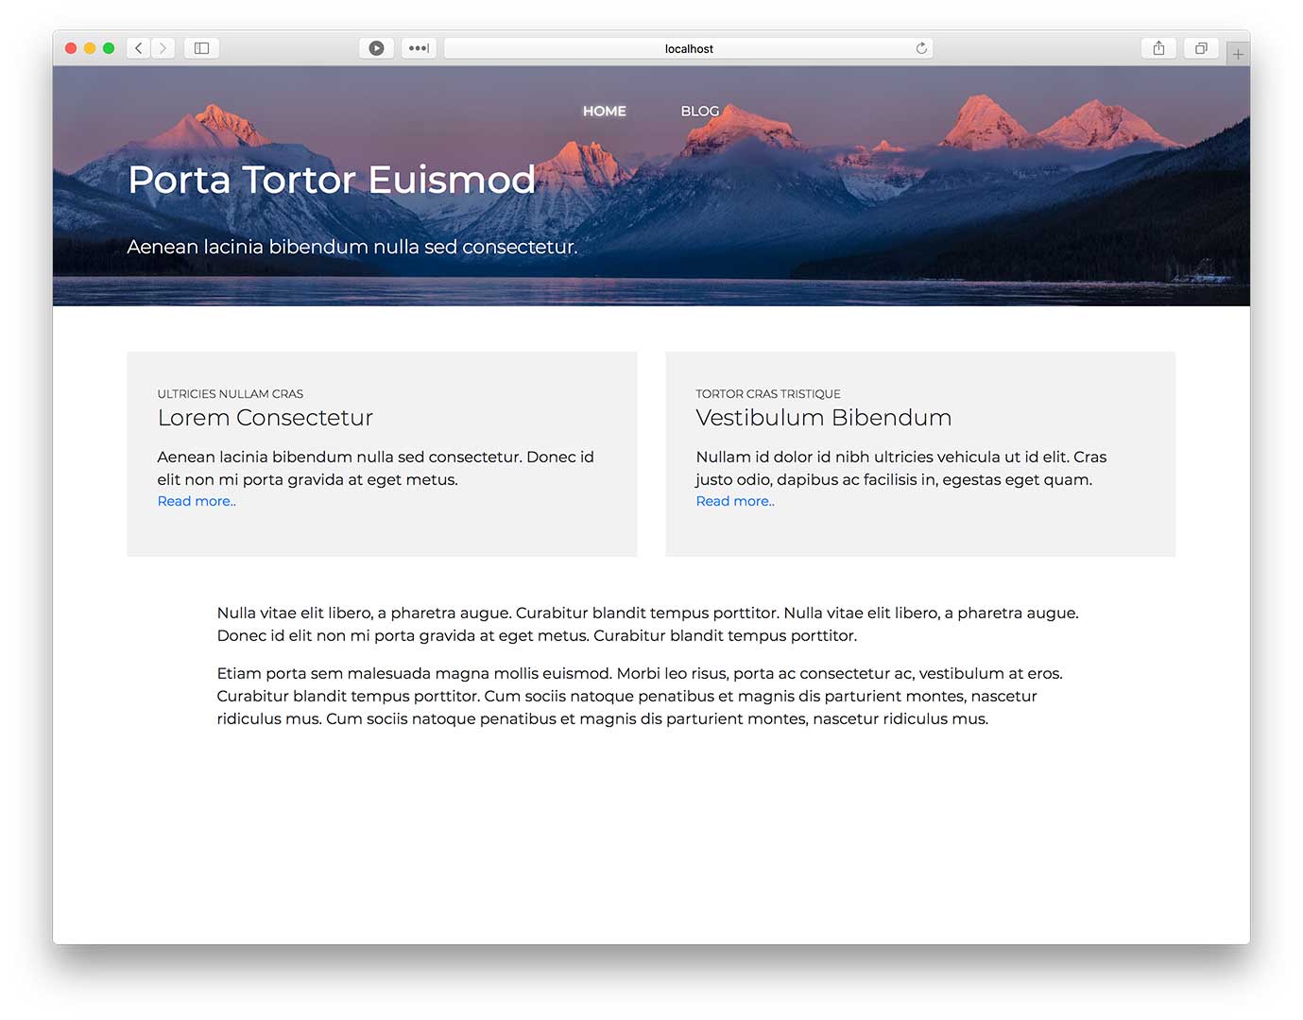Click the 'ULTRICIES NULLAM CRAS' card label
This screenshot has width=1303, height=1020.
coord(231,394)
